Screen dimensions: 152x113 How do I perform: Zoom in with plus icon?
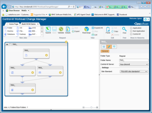click(97, 107)
